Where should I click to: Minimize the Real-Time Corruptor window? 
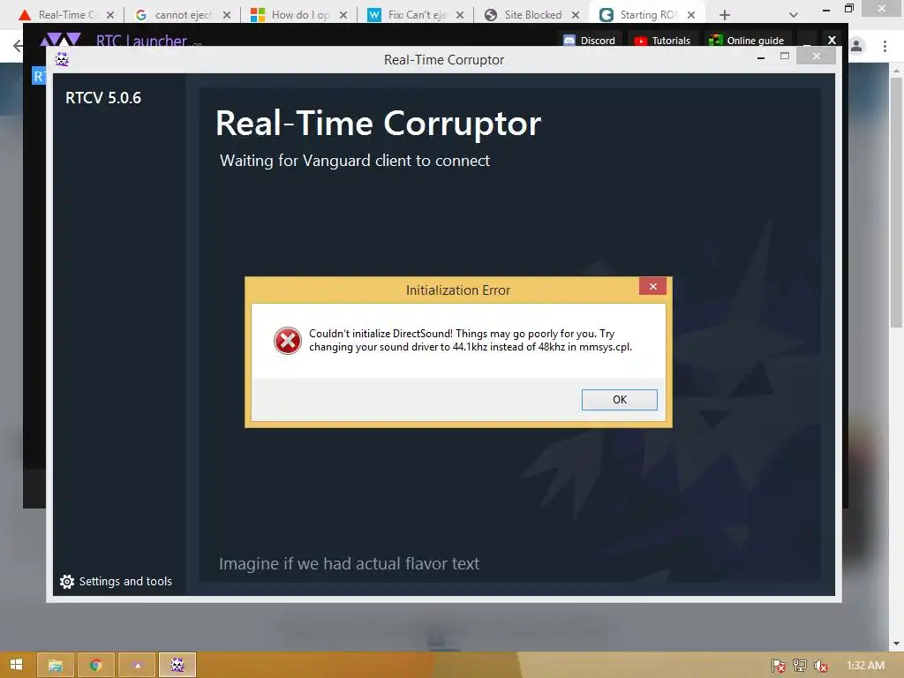pyautogui.click(x=761, y=57)
